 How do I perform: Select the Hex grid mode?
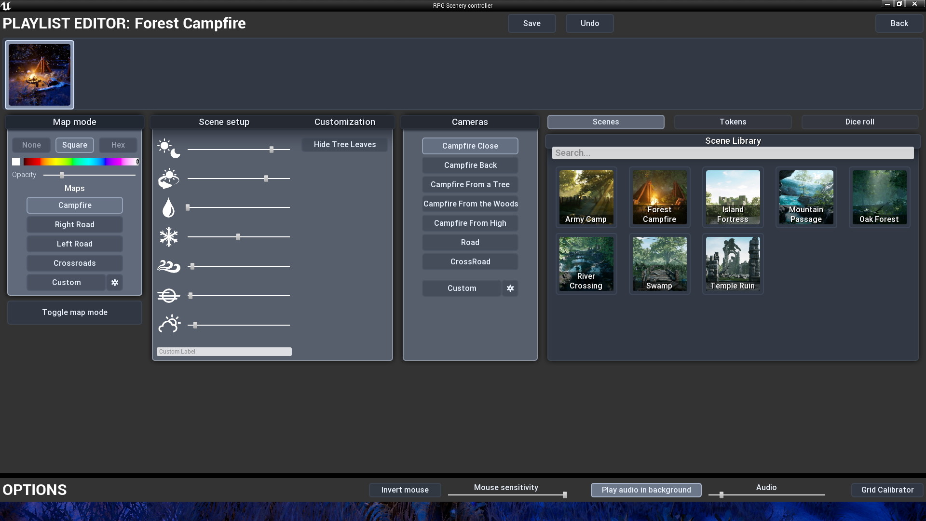point(118,145)
